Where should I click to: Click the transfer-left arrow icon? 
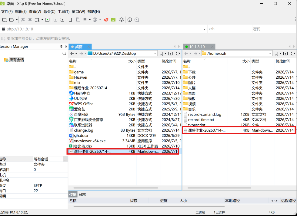tap(55, 20)
